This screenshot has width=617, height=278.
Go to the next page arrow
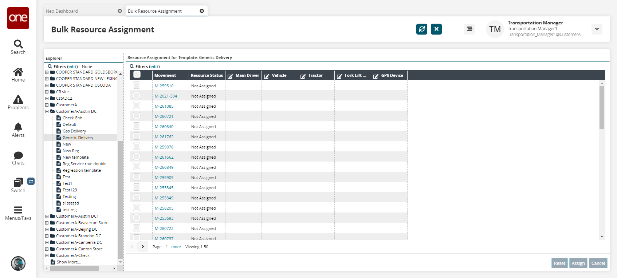[x=143, y=247]
